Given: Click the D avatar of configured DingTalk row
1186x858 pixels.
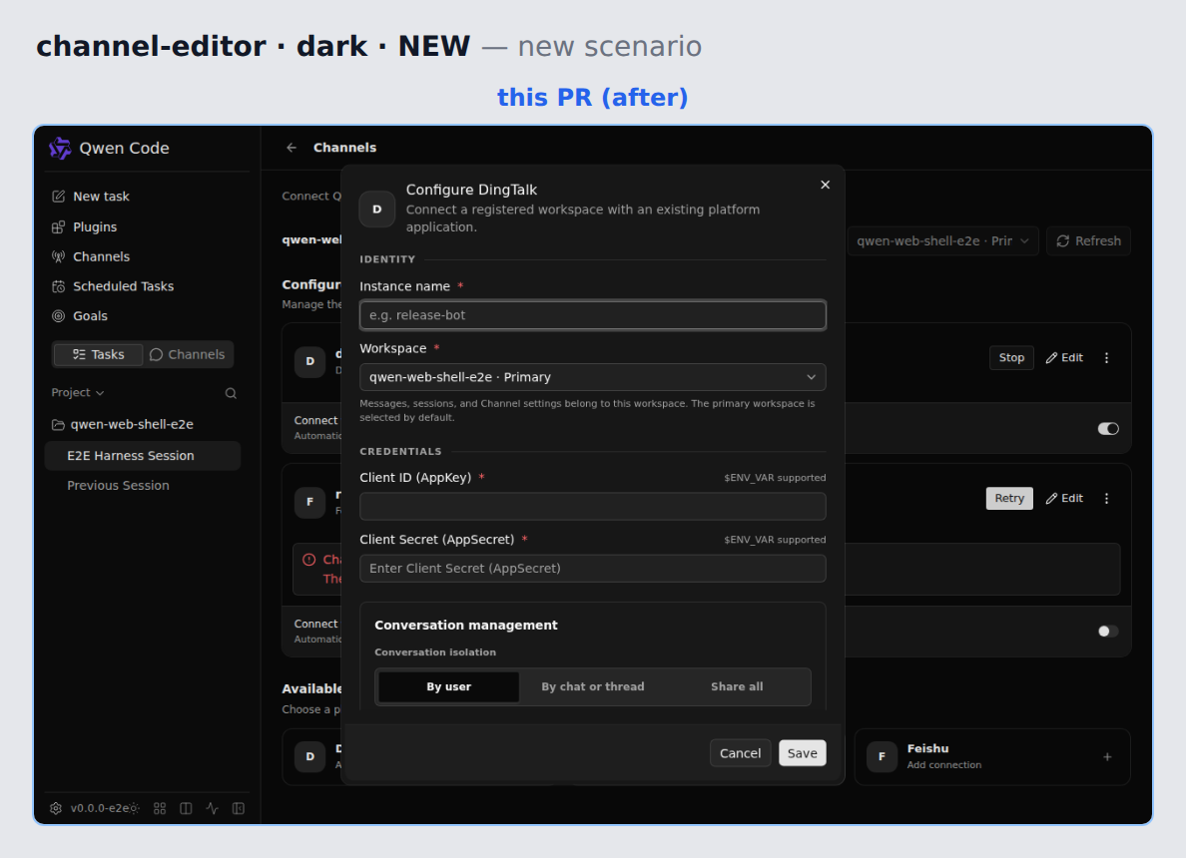Looking at the screenshot, I should point(310,361).
